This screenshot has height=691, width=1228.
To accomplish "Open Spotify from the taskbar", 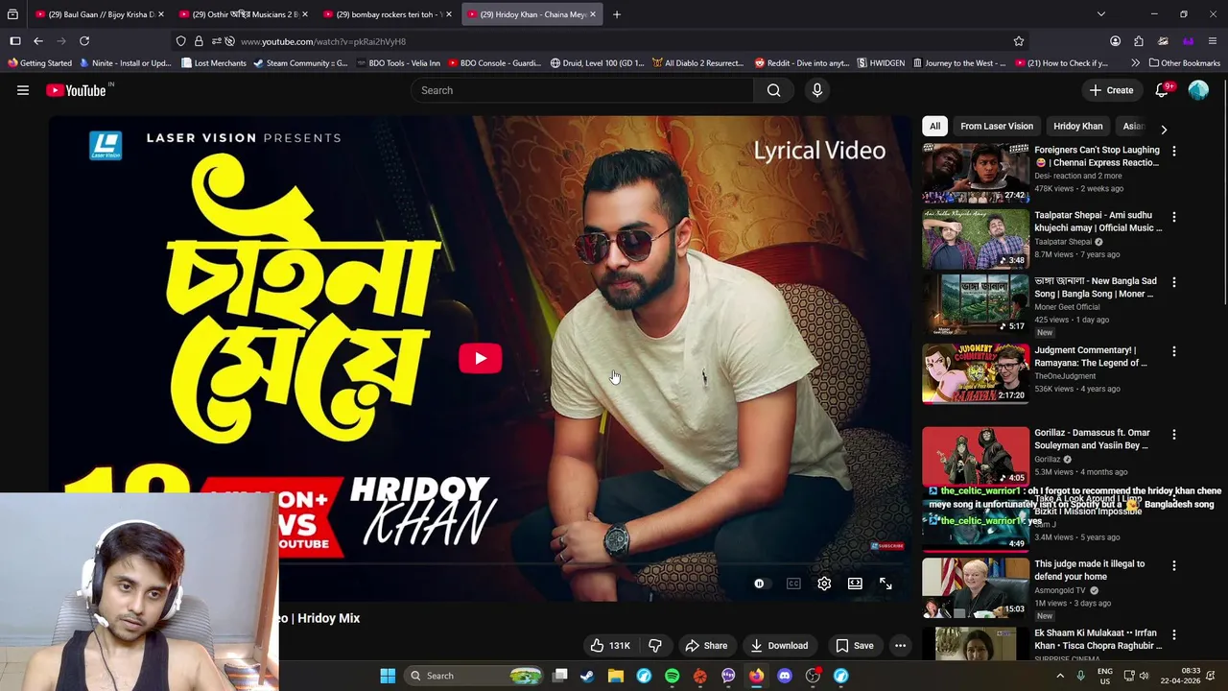I will 672,676.
